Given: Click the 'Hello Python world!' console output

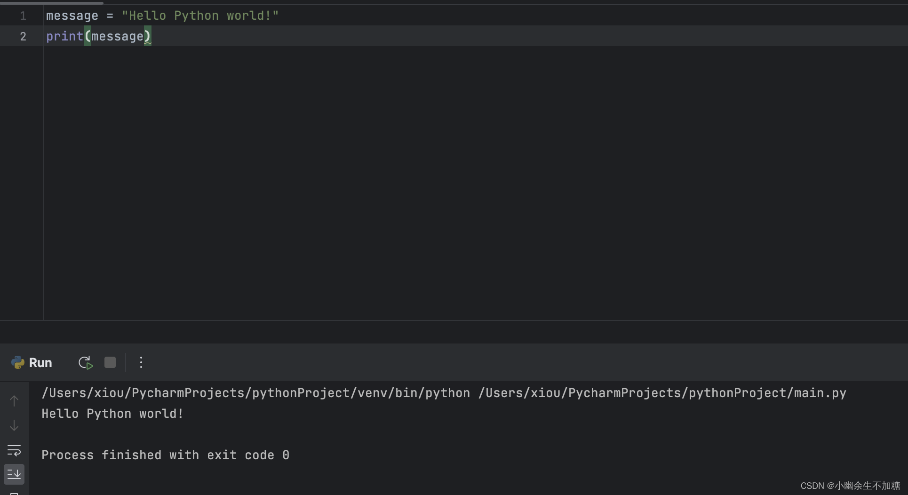Looking at the screenshot, I should point(112,414).
